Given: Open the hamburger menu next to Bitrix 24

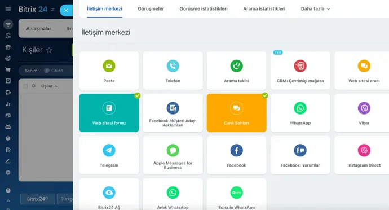Looking at the screenshot, I should point(8,9).
